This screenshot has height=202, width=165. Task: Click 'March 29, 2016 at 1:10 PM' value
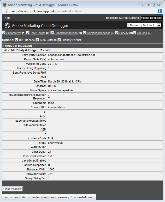pos(65,81)
